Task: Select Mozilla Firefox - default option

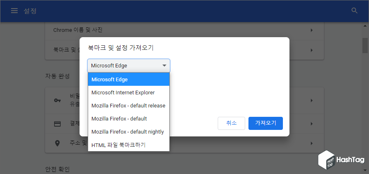Action: [x=129, y=119]
